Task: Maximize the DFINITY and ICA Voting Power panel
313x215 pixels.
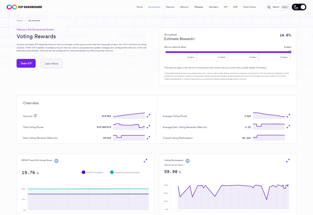Action: 145,161
